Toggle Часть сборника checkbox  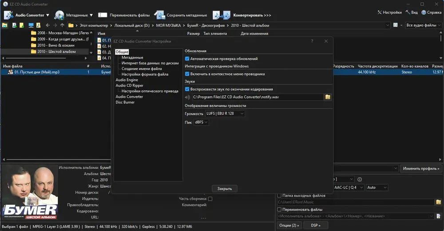tap(210, 199)
